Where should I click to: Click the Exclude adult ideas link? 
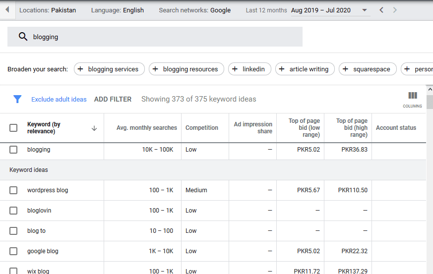tap(59, 99)
